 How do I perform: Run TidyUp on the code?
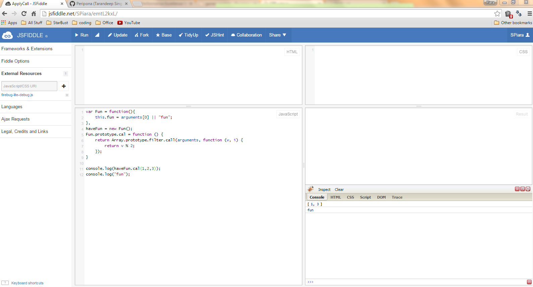[188, 35]
